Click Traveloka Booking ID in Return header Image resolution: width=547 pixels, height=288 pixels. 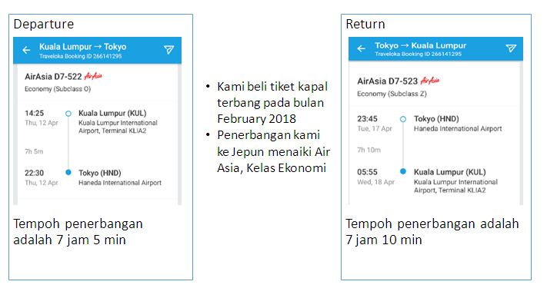(x=418, y=54)
